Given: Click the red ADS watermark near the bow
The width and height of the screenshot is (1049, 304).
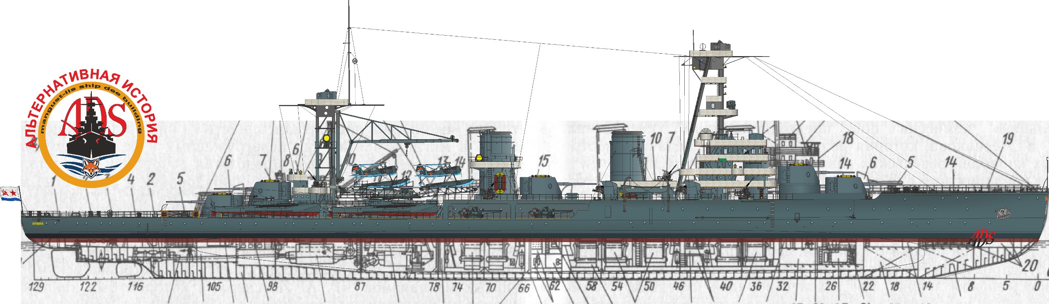Looking at the screenshot, I should pyautogui.click(x=982, y=237).
